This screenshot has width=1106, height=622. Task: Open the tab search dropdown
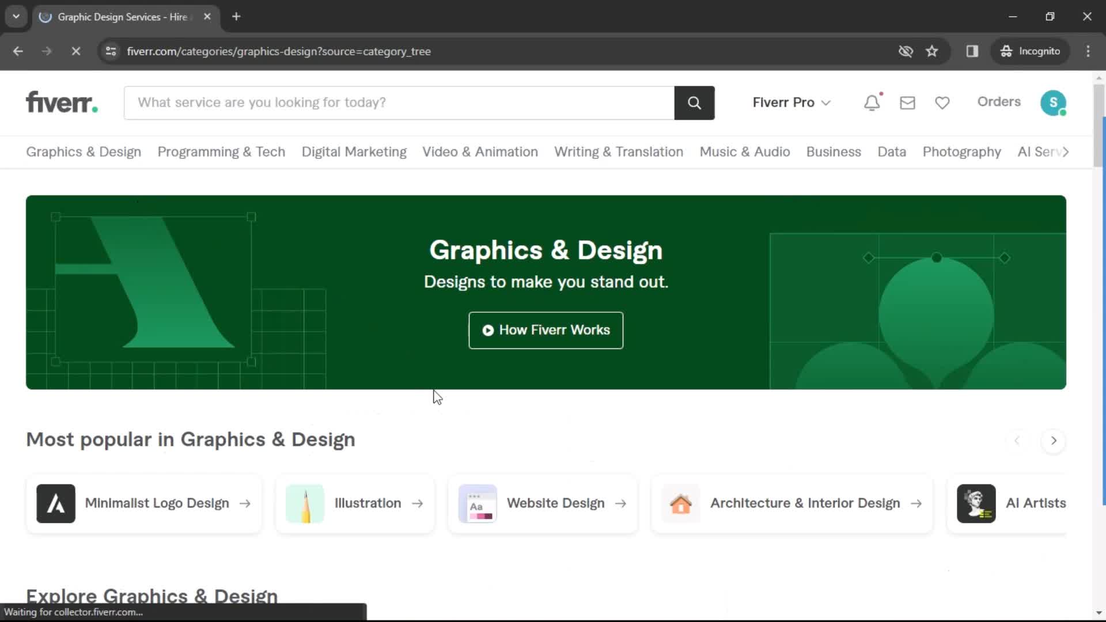tap(16, 17)
